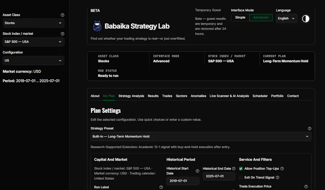Open the S&P 500 — USA market dropdown
The width and height of the screenshot is (325, 190).
[33, 42]
